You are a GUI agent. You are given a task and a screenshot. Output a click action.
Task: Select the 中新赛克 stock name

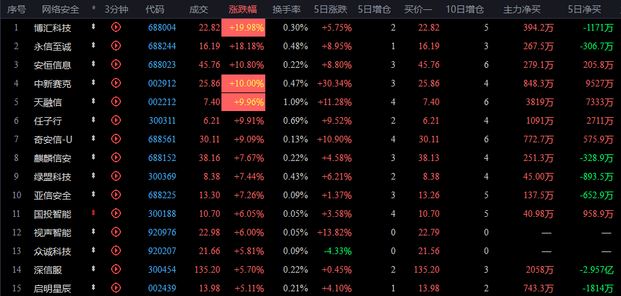pyautogui.click(x=53, y=84)
